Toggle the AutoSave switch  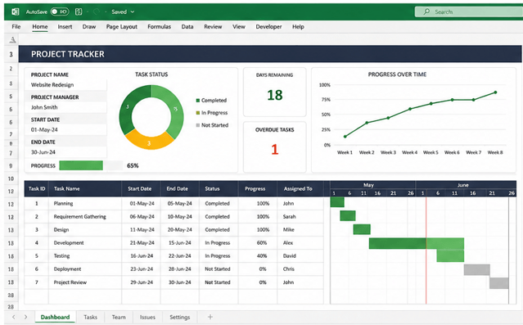[x=60, y=11]
